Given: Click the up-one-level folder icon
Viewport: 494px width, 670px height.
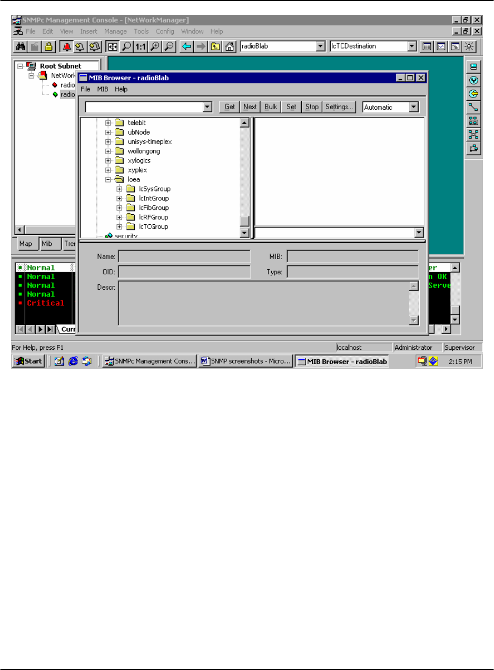Looking at the screenshot, I should pyautogui.click(x=215, y=46).
